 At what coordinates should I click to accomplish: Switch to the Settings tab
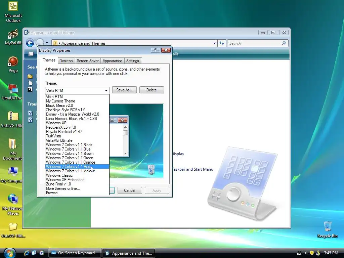tap(132, 61)
